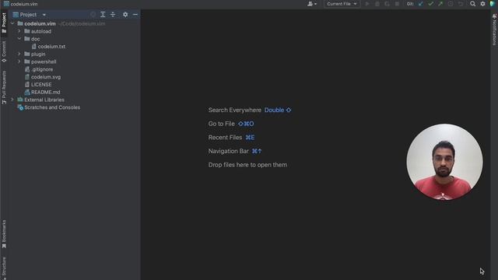Click Git Update Project arrow icon

click(421, 4)
